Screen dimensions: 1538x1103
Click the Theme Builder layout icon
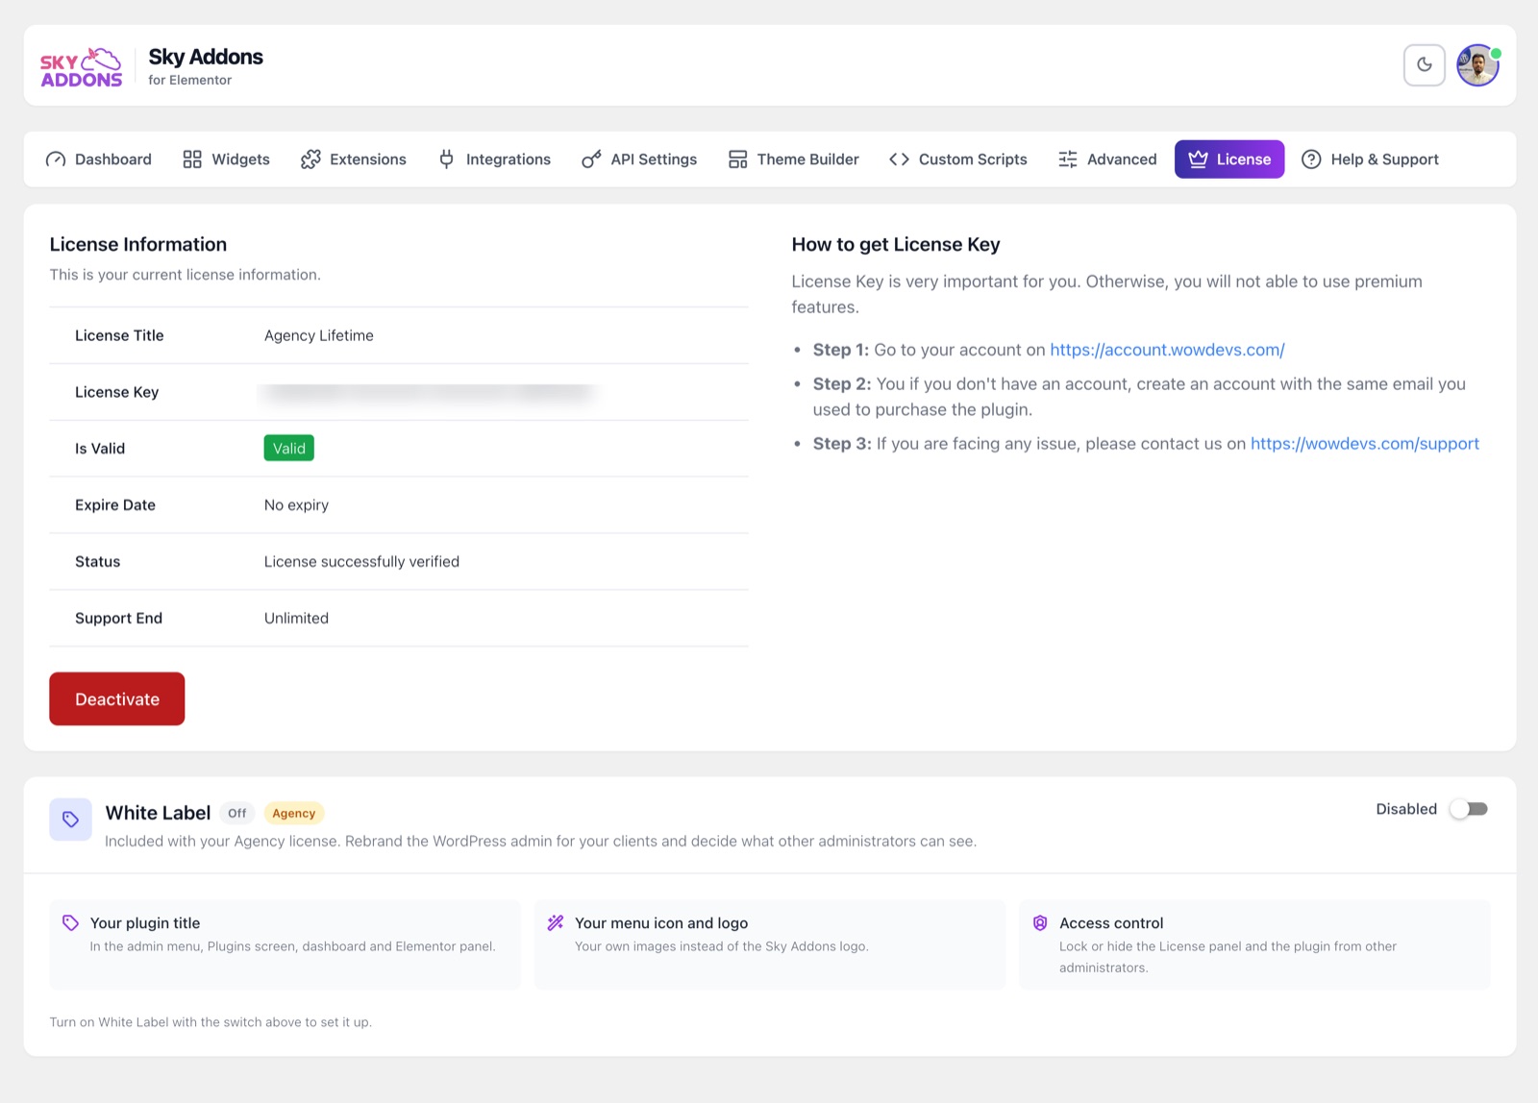tap(737, 159)
